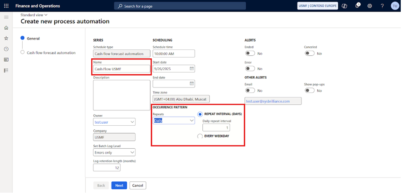
Task: Open the settings gear icon
Action: coord(369,6)
